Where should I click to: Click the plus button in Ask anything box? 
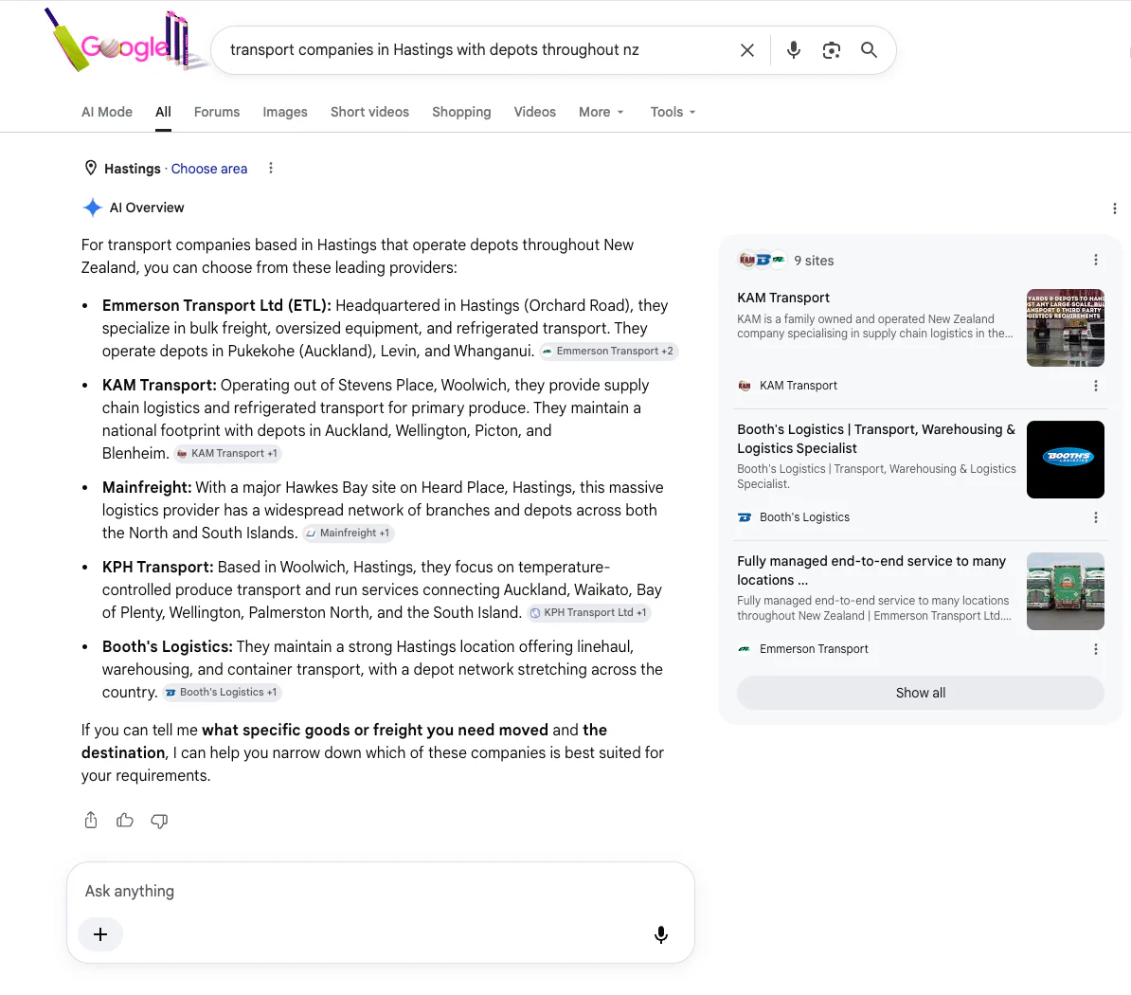100,934
